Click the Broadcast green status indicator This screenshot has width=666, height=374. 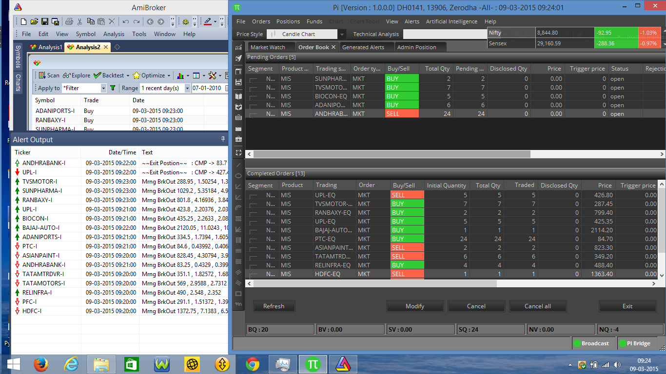point(577,343)
